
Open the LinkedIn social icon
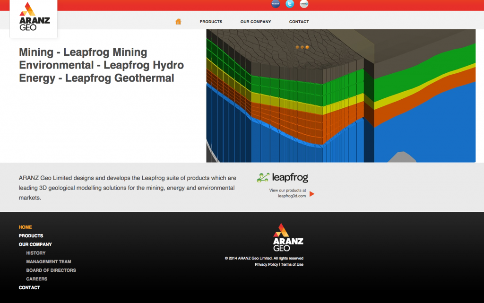point(304,4)
